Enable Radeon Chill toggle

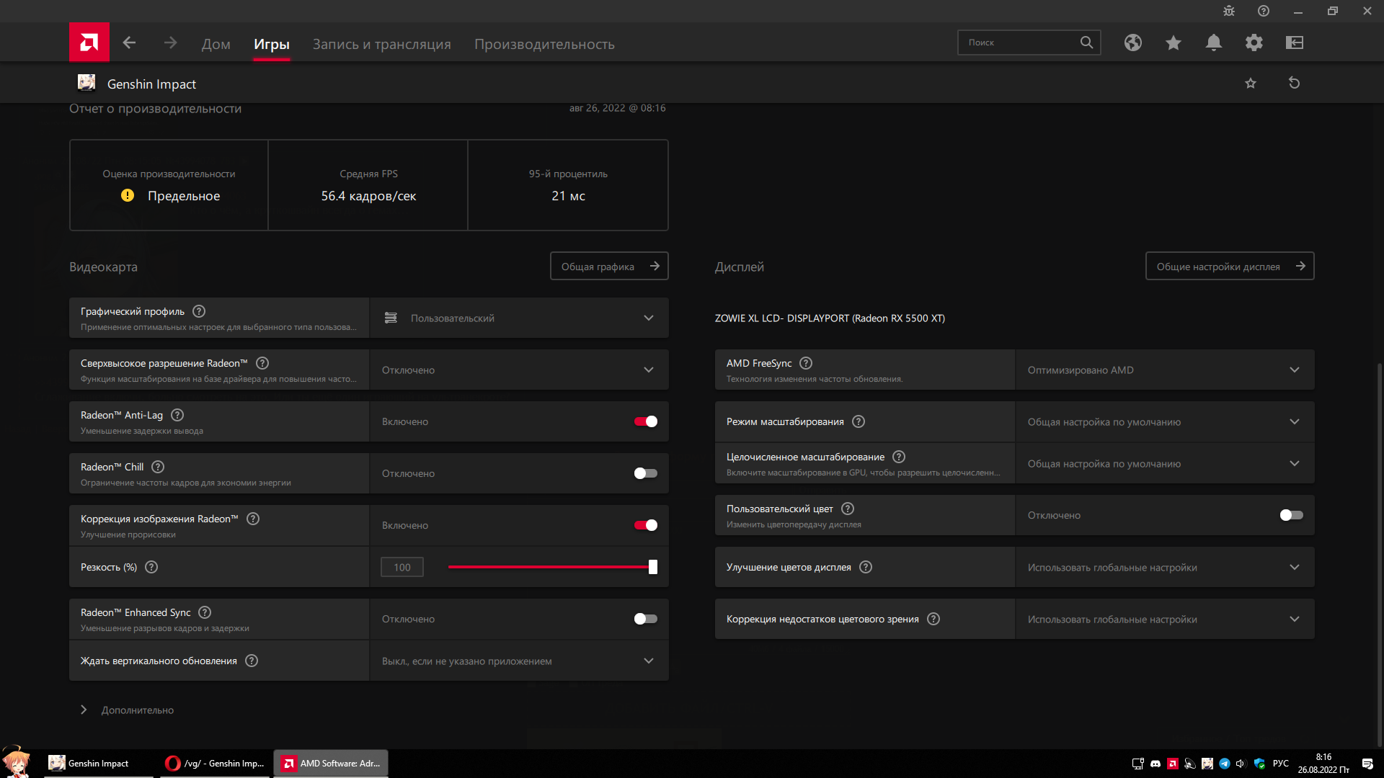[645, 473]
